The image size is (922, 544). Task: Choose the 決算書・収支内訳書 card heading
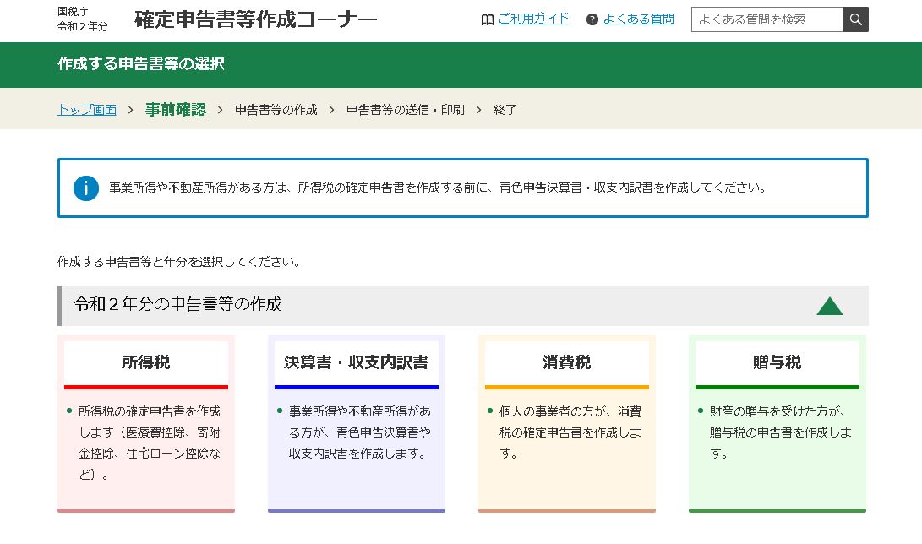pyautogui.click(x=356, y=362)
